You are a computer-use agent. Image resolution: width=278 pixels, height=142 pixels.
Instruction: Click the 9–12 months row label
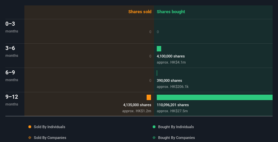point(12,100)
